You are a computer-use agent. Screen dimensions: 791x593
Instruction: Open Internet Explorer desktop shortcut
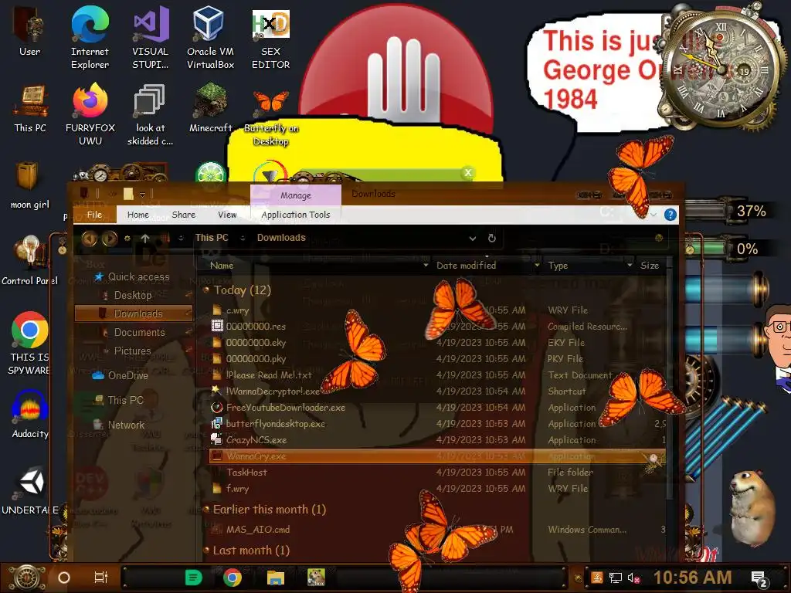pyautogui.click(x=90, y=39)
